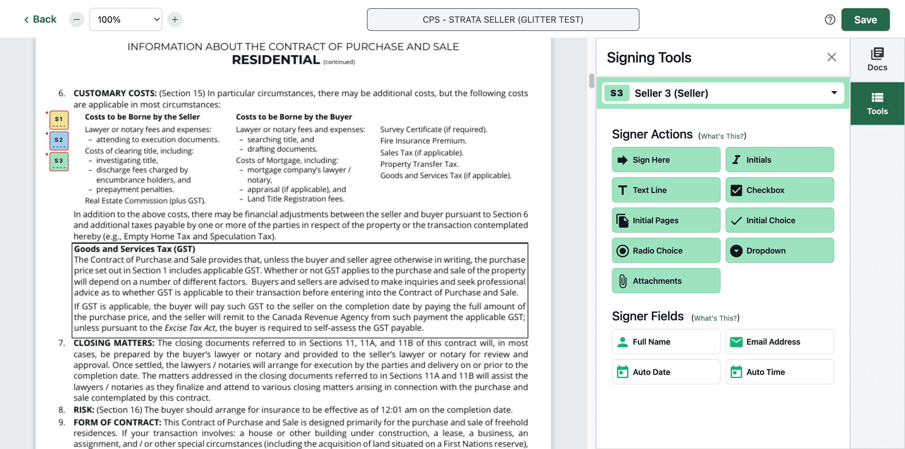Select the S2 blue initial field
This screenshot has height=449, width=905.
click(x=59, y=141)
